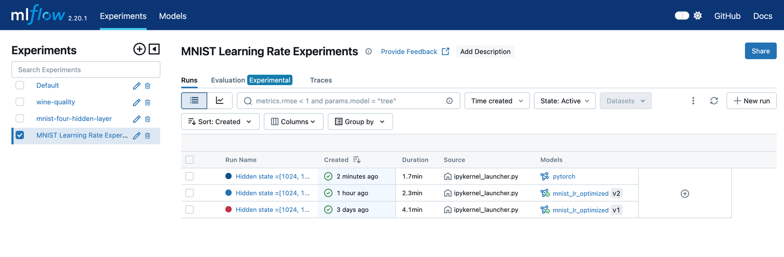Toggle the dark mode switch

pyautogui.click(x=682, y=16)
